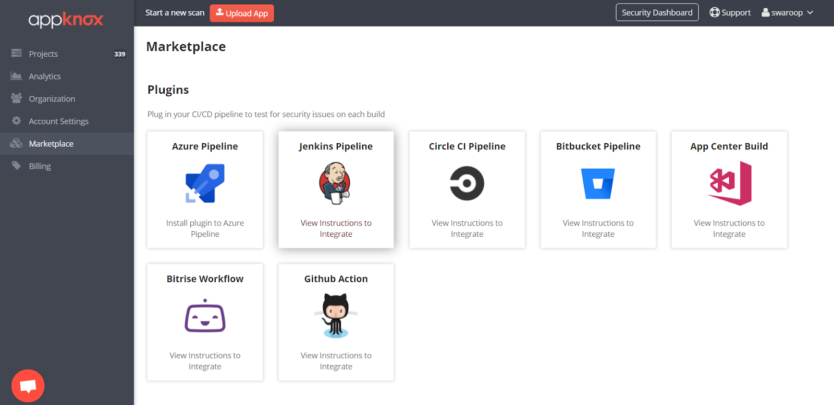Click the 339 projects count badge
The width and height of the screenshot is (834, 405).
(119, 54)
